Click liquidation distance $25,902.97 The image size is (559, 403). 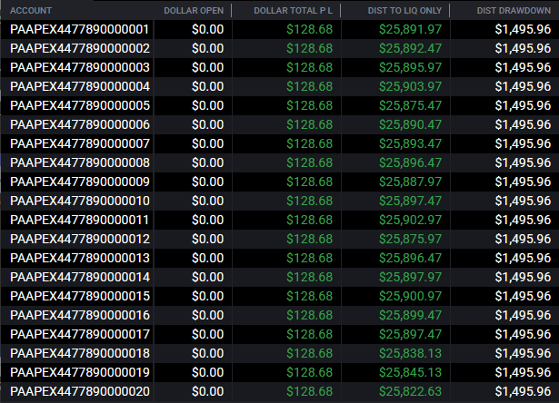410,220
